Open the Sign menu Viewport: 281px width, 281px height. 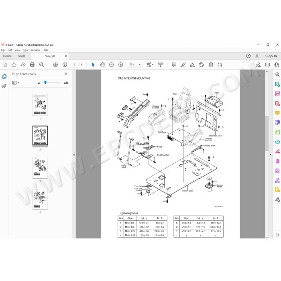click(x=25, y=50)
